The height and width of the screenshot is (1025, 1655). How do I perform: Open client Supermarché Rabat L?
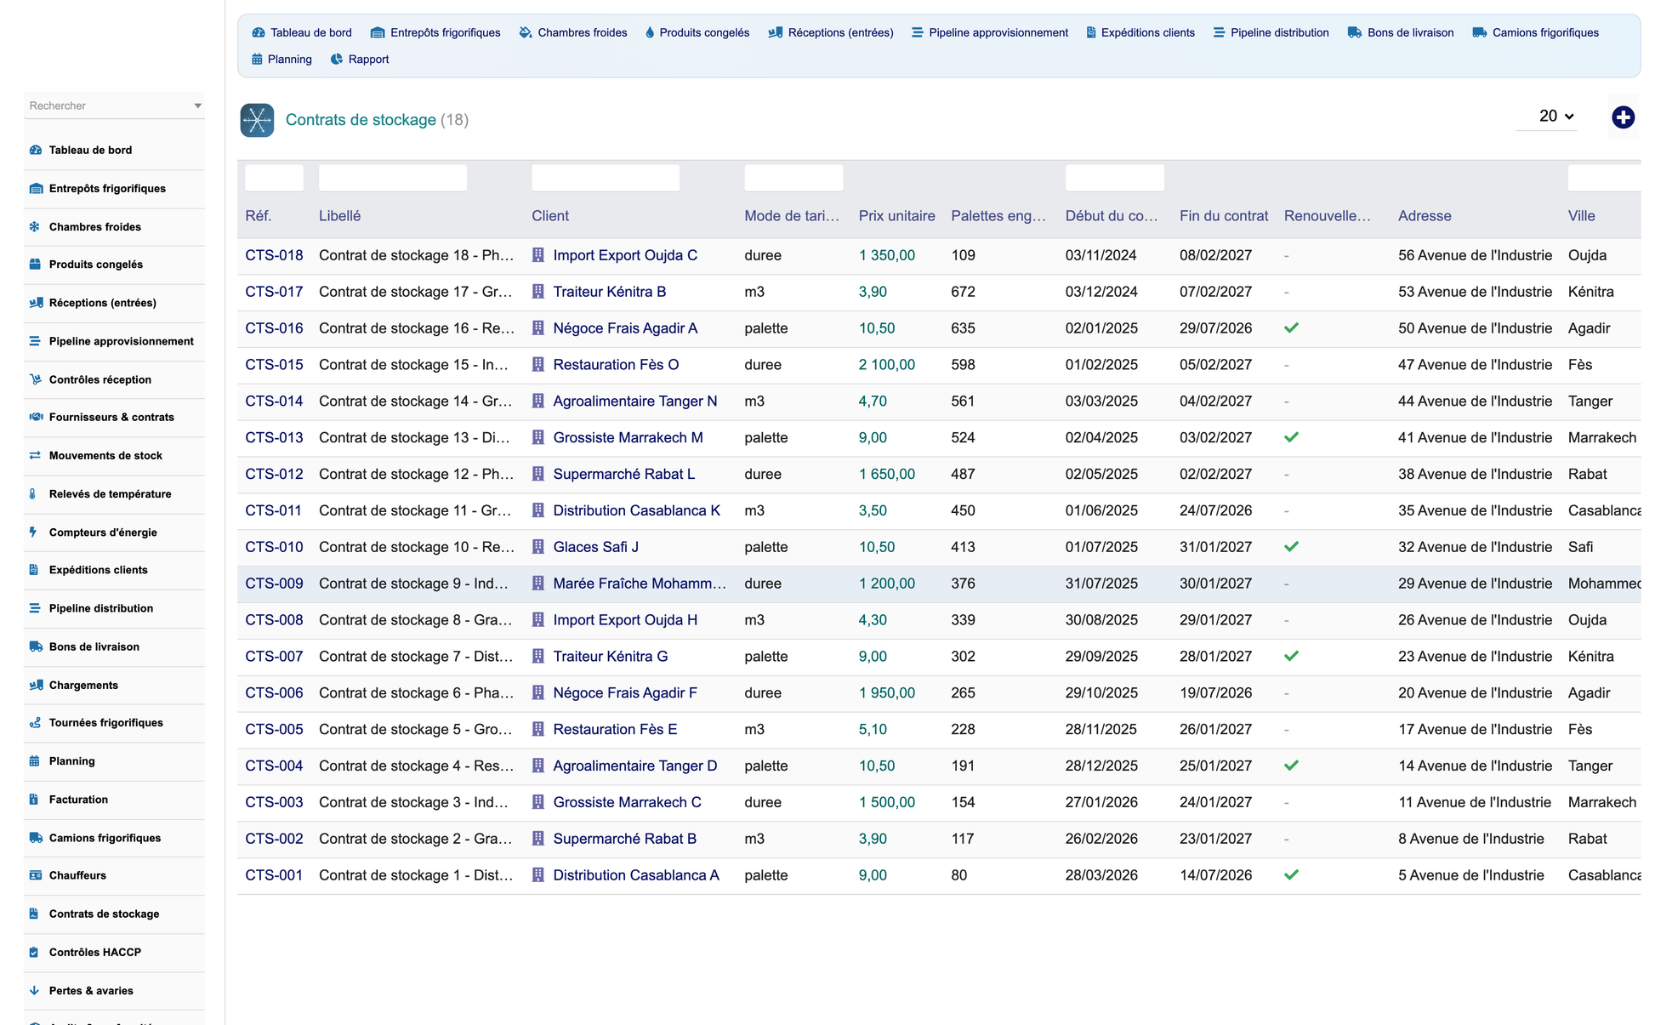tap(624, 474)
